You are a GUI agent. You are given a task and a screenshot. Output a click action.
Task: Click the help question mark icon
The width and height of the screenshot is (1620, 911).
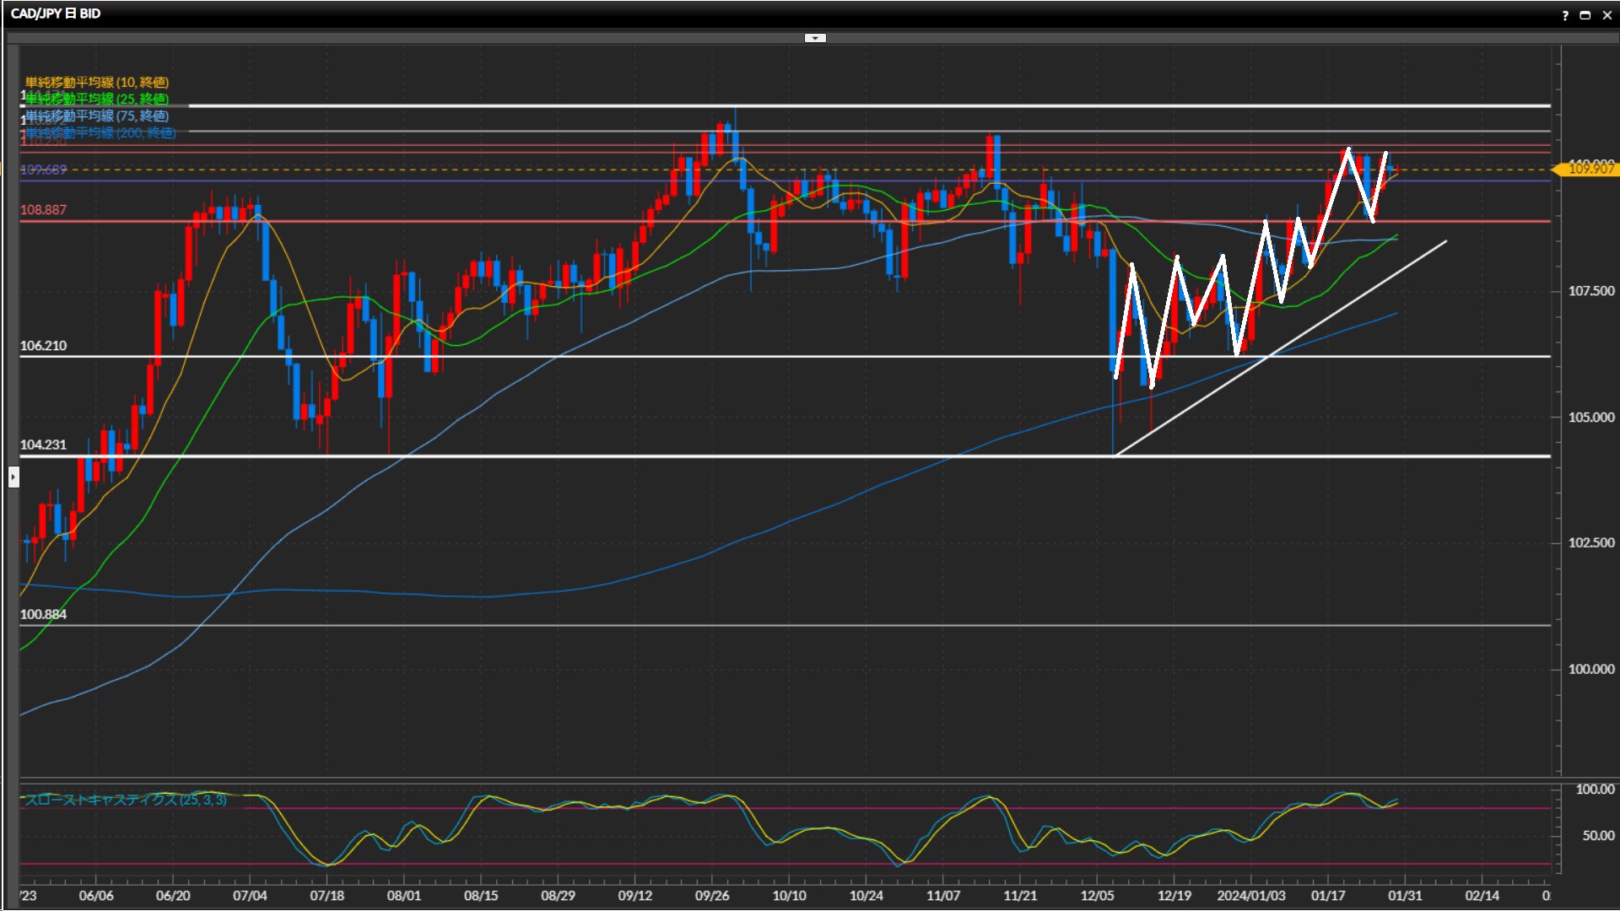pyautogui.click(x=1565, y=15)
